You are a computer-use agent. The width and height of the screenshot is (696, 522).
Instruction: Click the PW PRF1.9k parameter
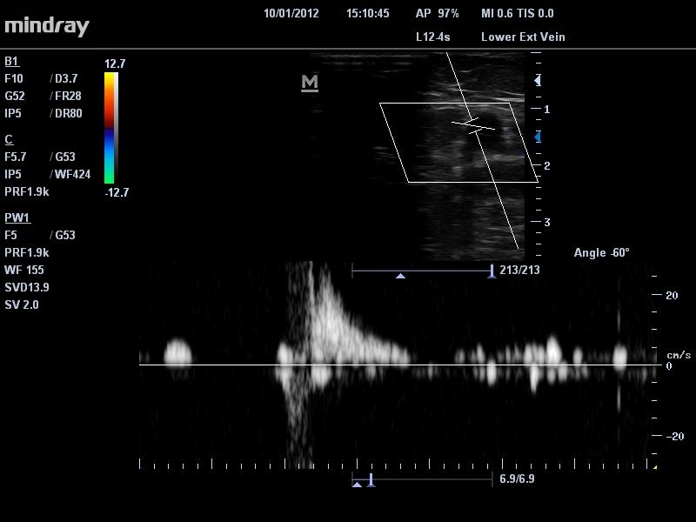click(27, 252)
